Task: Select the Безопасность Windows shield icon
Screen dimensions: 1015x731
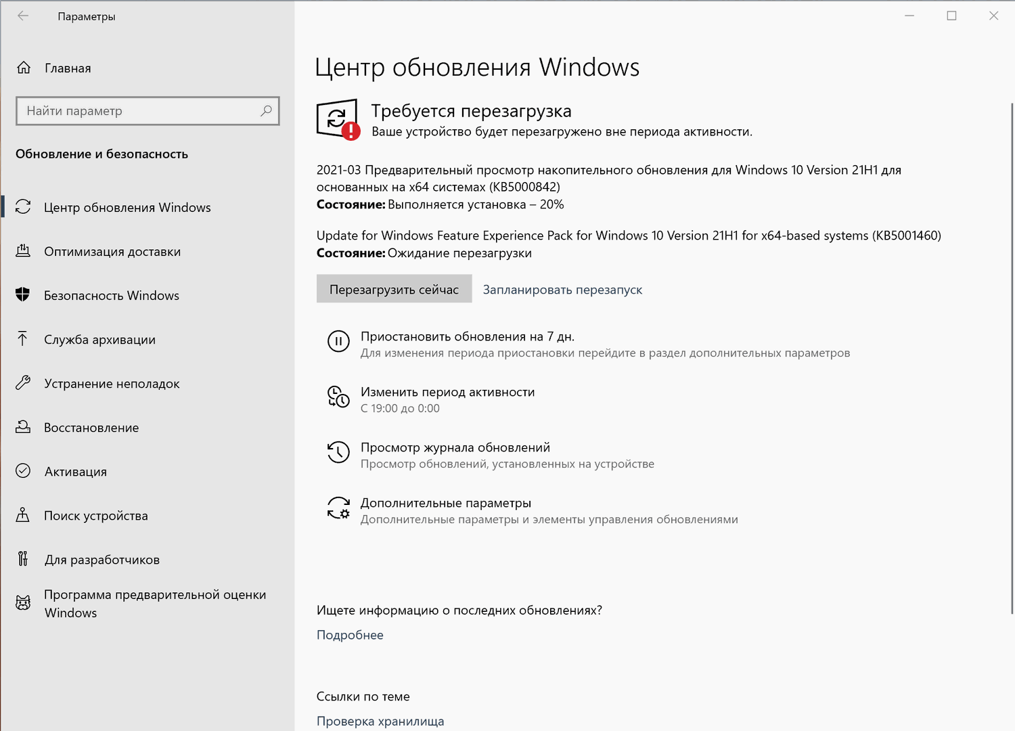Action: click(24, 295)
